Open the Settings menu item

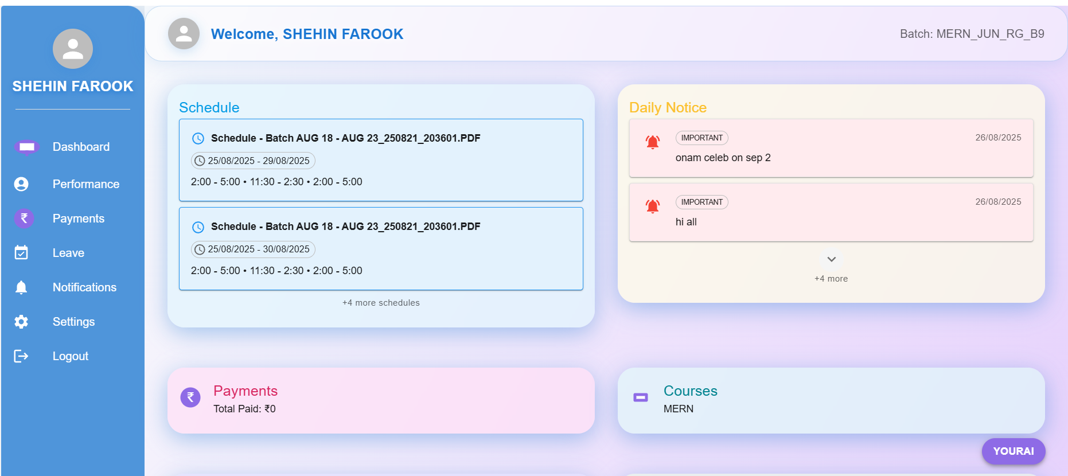pyautogui.click(x=73, y=322)
